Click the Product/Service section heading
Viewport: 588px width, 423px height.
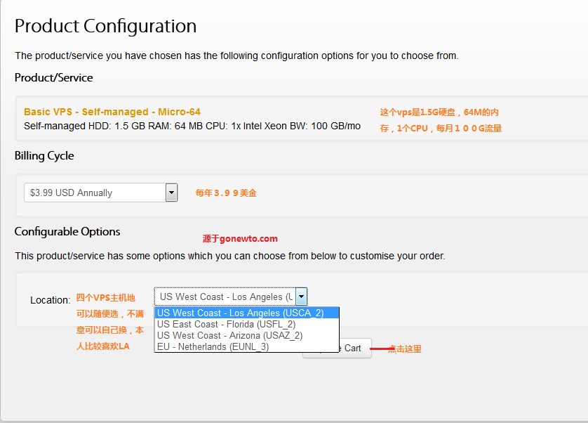(54, 78)
